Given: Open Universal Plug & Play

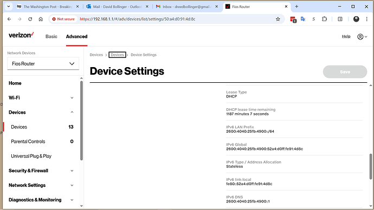Looking at the screenshot, I should 31,156.
